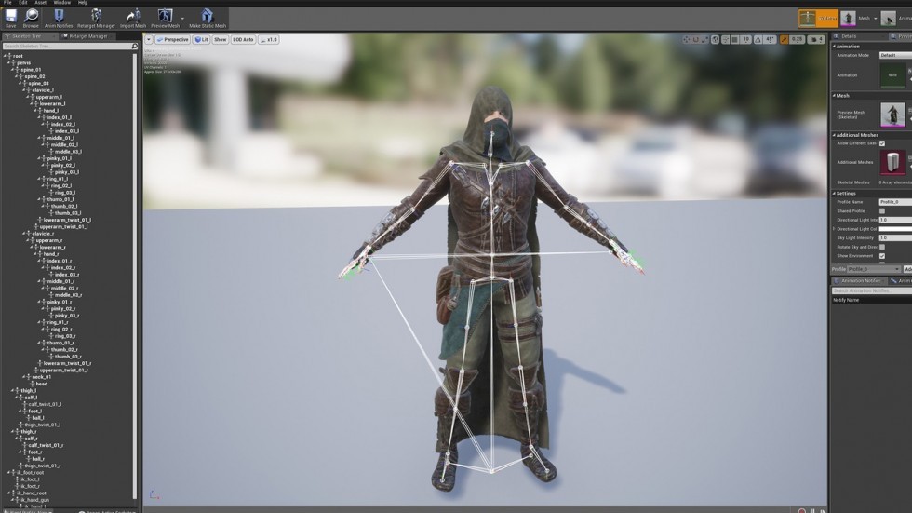Open the viewport Show menu
Screen dimensions: 912x513
[x=220, y=39]
